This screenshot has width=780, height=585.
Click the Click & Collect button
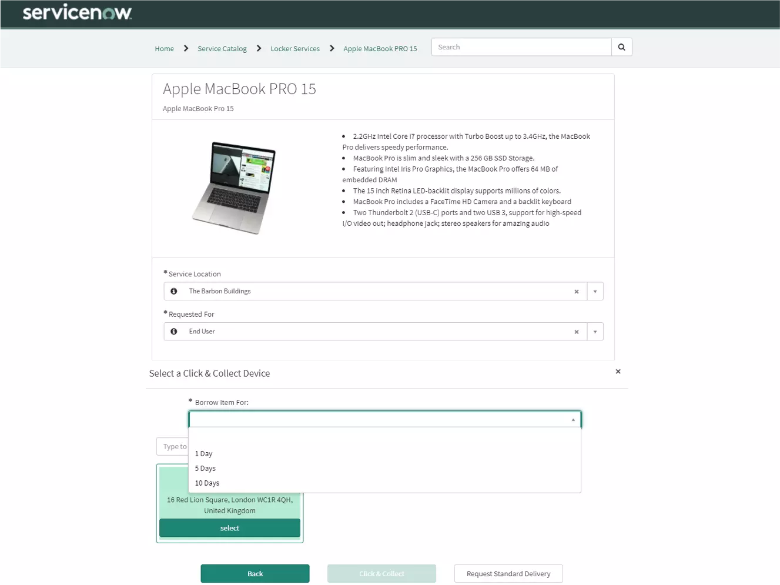(x=381, y=574)
